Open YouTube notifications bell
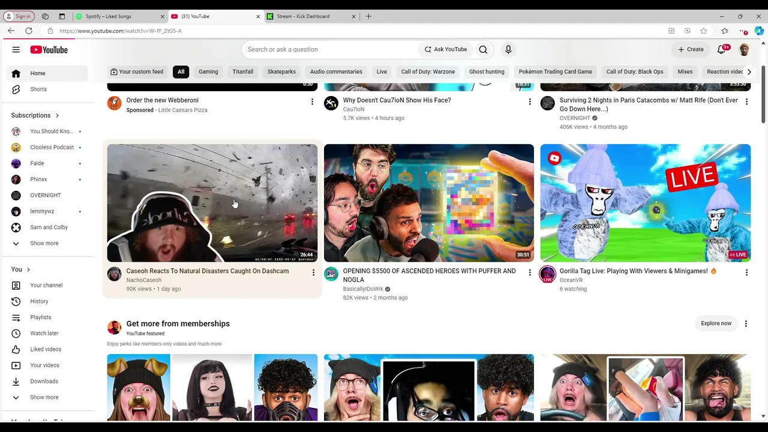The height and width of the screenshot is (432, 768). coord(722,50)
